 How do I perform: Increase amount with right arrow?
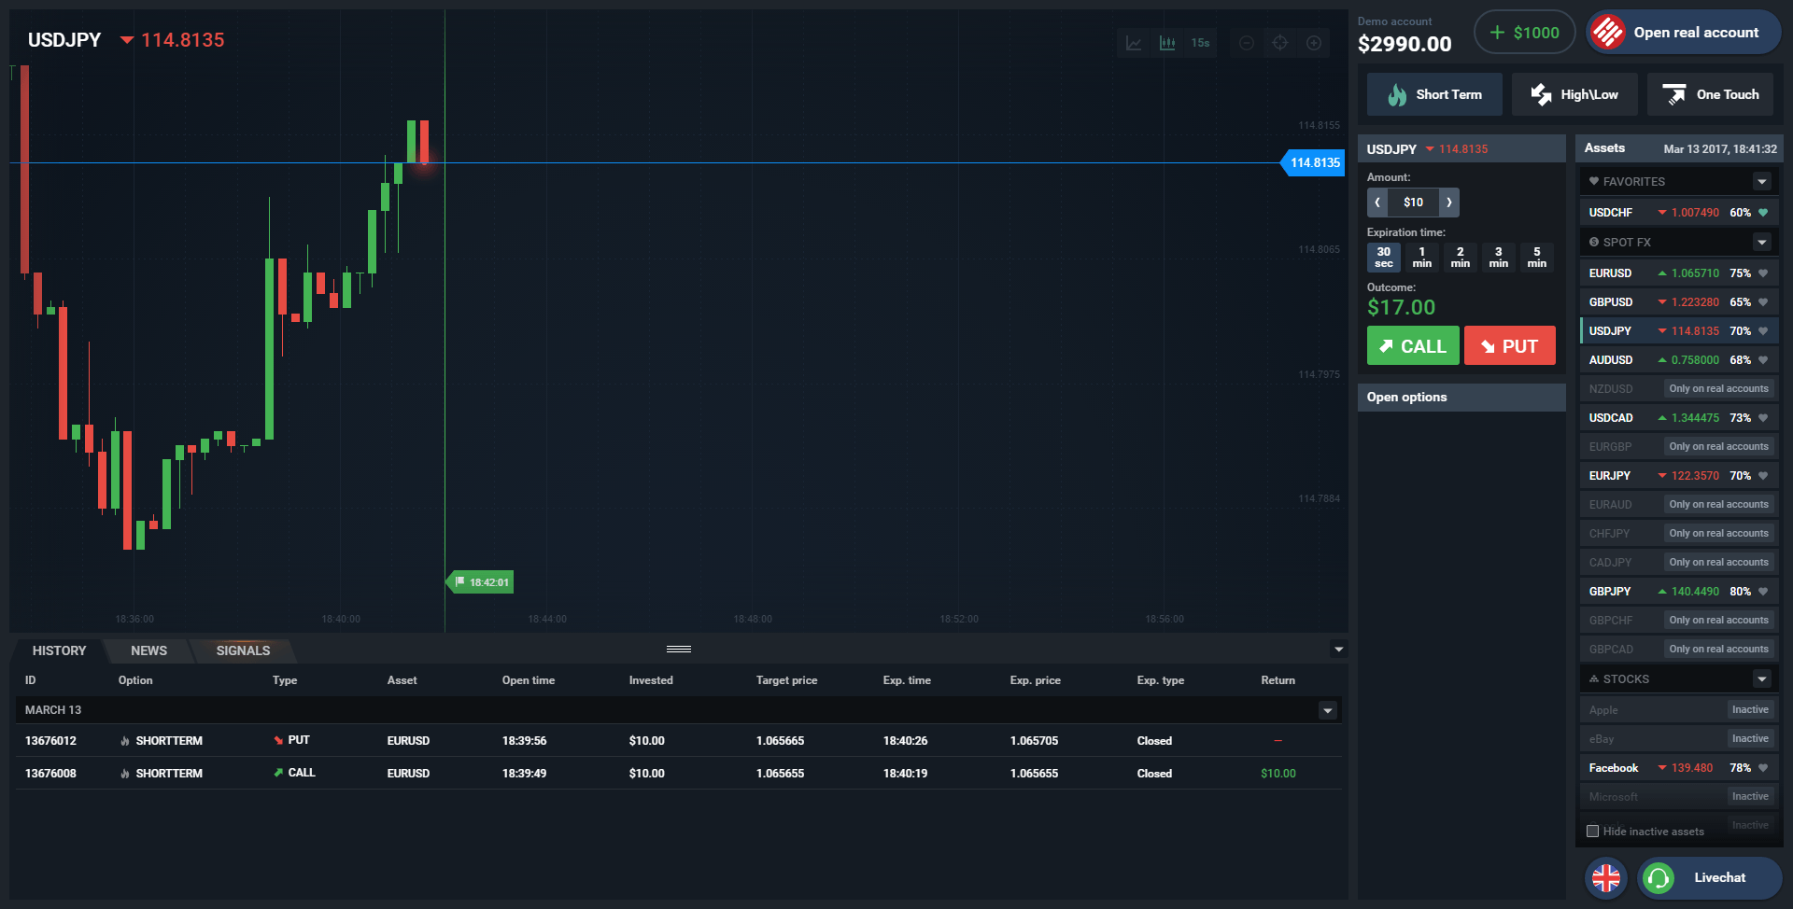1448,203
